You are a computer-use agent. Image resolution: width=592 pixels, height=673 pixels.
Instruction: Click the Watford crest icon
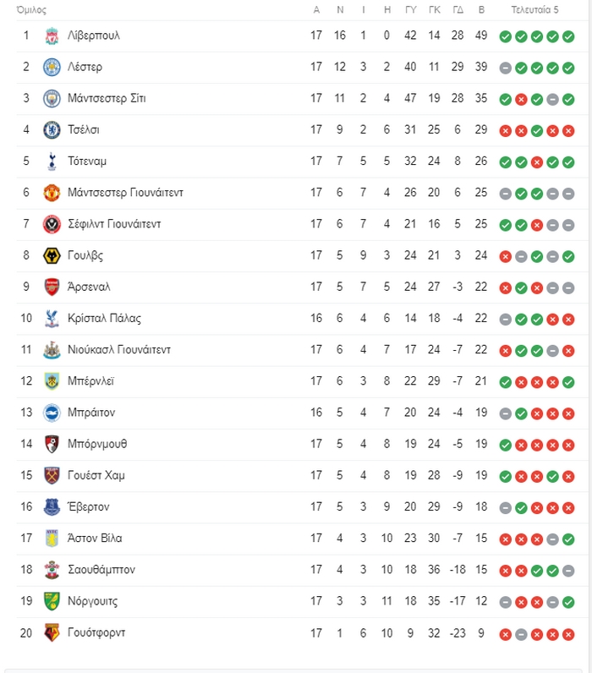pos(52,632)
